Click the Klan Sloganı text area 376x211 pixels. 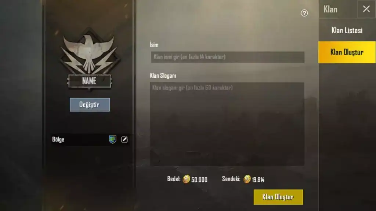tap(227, 124)
